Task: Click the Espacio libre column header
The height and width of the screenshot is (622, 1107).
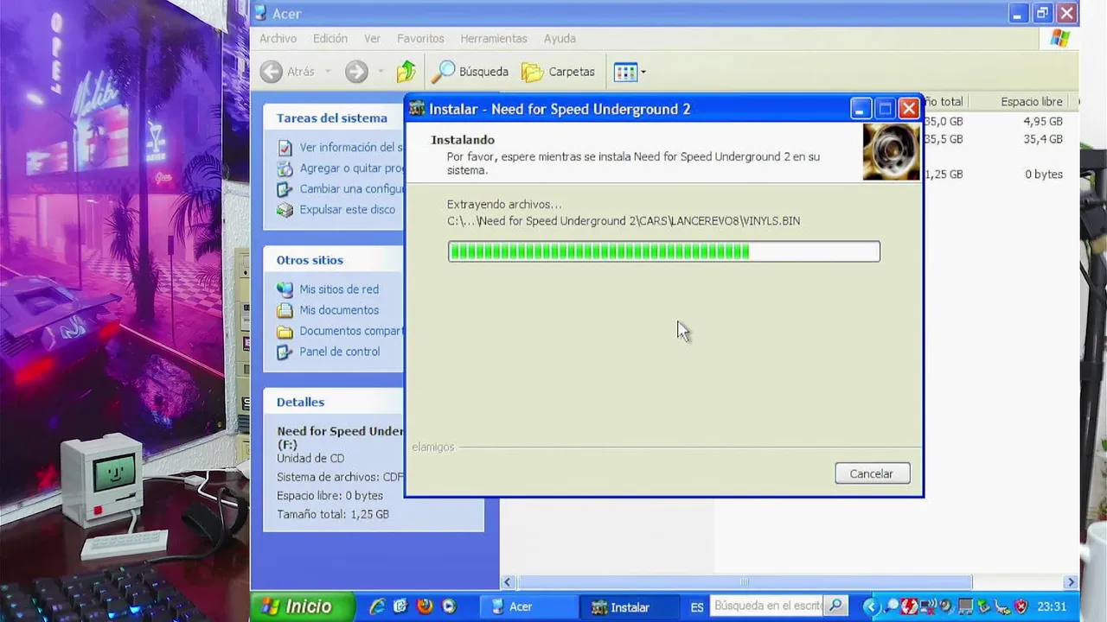Action: coord(1032,102)
